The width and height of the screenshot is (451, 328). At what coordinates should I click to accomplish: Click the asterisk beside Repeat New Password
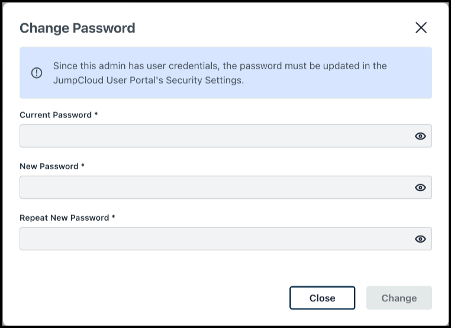(x=113, y=218)
